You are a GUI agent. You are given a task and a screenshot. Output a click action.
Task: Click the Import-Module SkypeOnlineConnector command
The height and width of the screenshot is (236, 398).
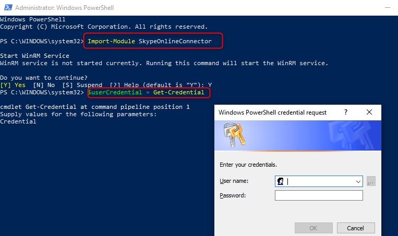click(150, 41)
